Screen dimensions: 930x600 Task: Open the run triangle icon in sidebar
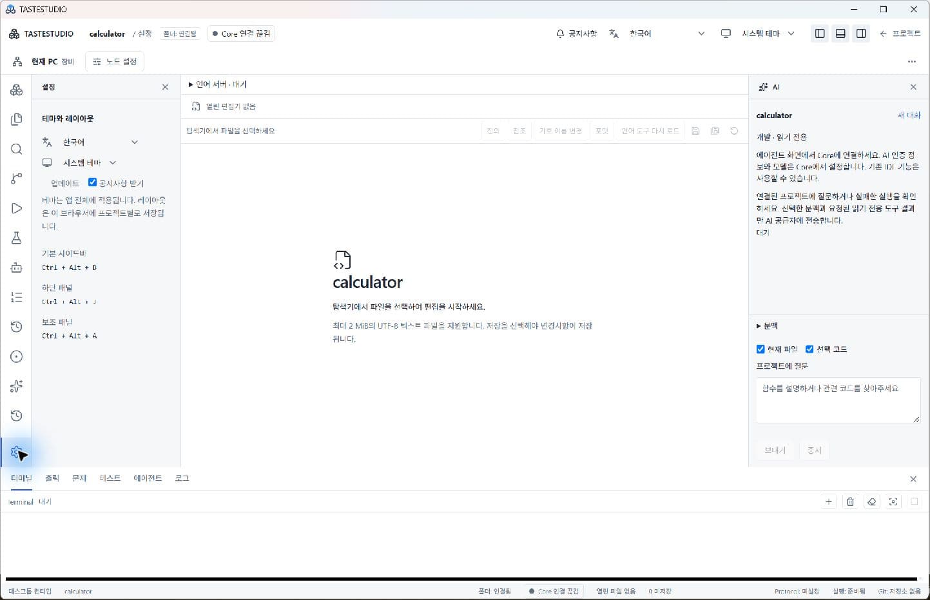[17, 208]
